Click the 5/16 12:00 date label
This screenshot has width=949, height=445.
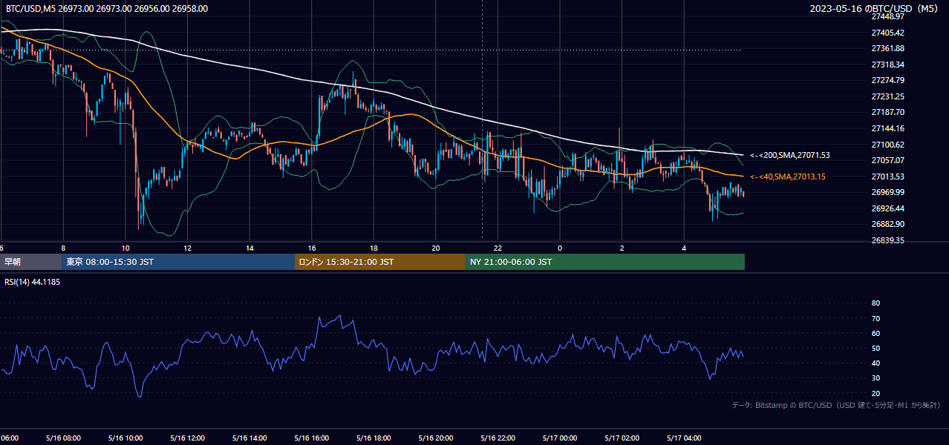(x=187, y=438)
